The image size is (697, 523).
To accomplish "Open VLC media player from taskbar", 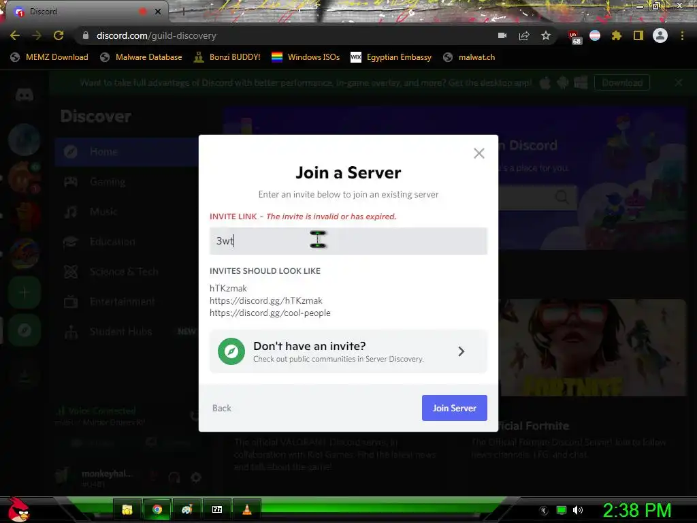I will [x=246, y=509].
